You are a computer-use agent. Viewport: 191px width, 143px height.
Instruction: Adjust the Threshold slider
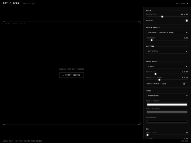coord(167,40)
